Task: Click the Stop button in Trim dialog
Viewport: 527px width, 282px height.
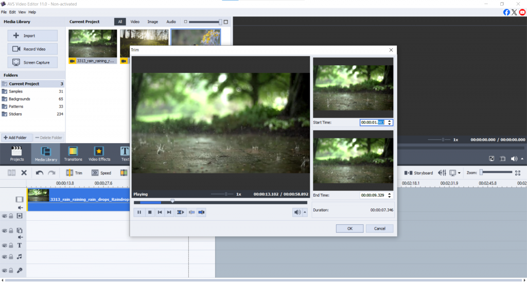Action: [149, 212]
